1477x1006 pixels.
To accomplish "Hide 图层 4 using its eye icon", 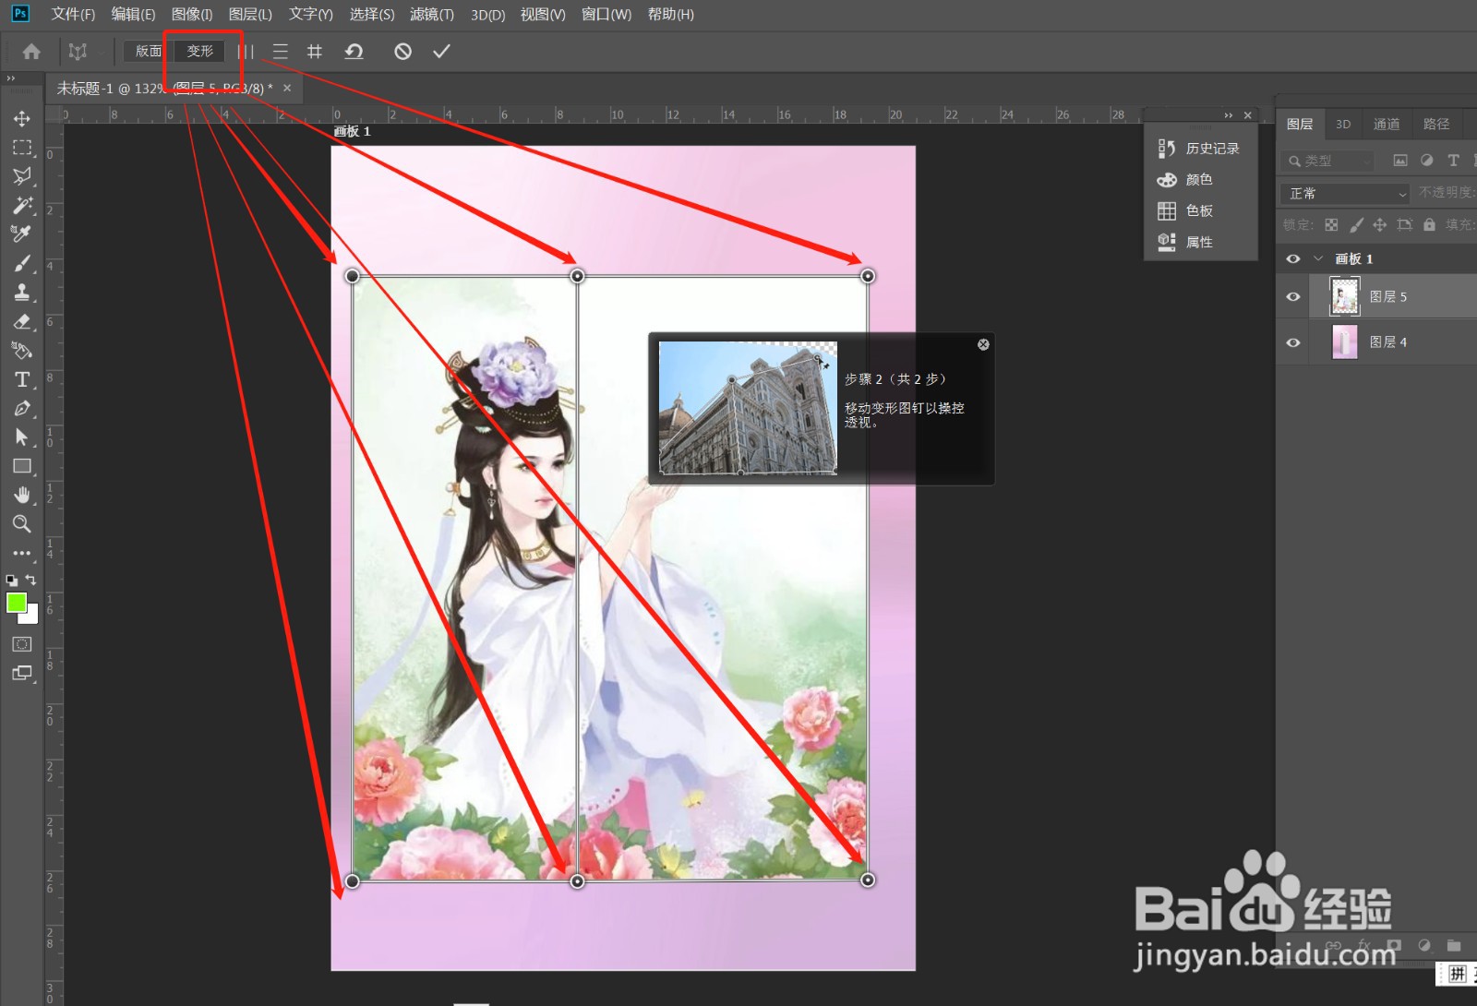I will (1293, 342).
